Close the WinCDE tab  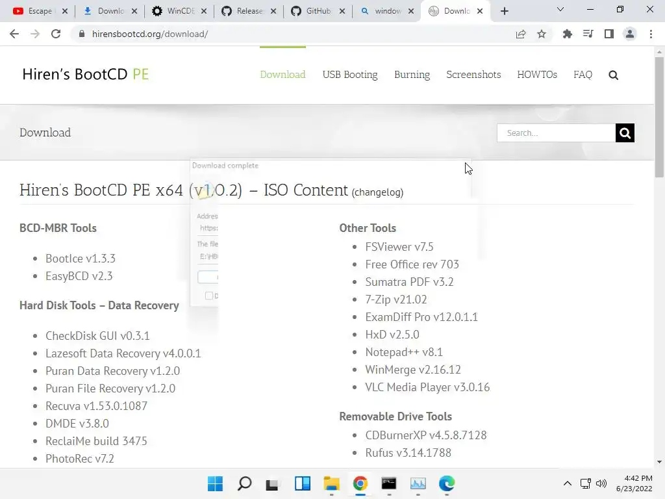click(x=204, y=11)
